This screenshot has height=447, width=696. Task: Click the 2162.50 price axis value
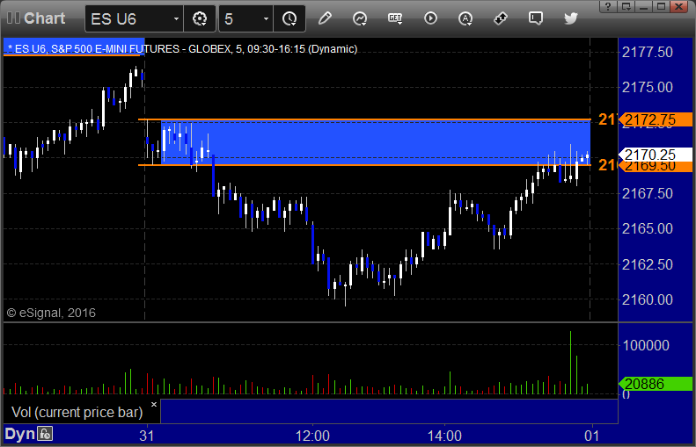[x=648, y=264]
